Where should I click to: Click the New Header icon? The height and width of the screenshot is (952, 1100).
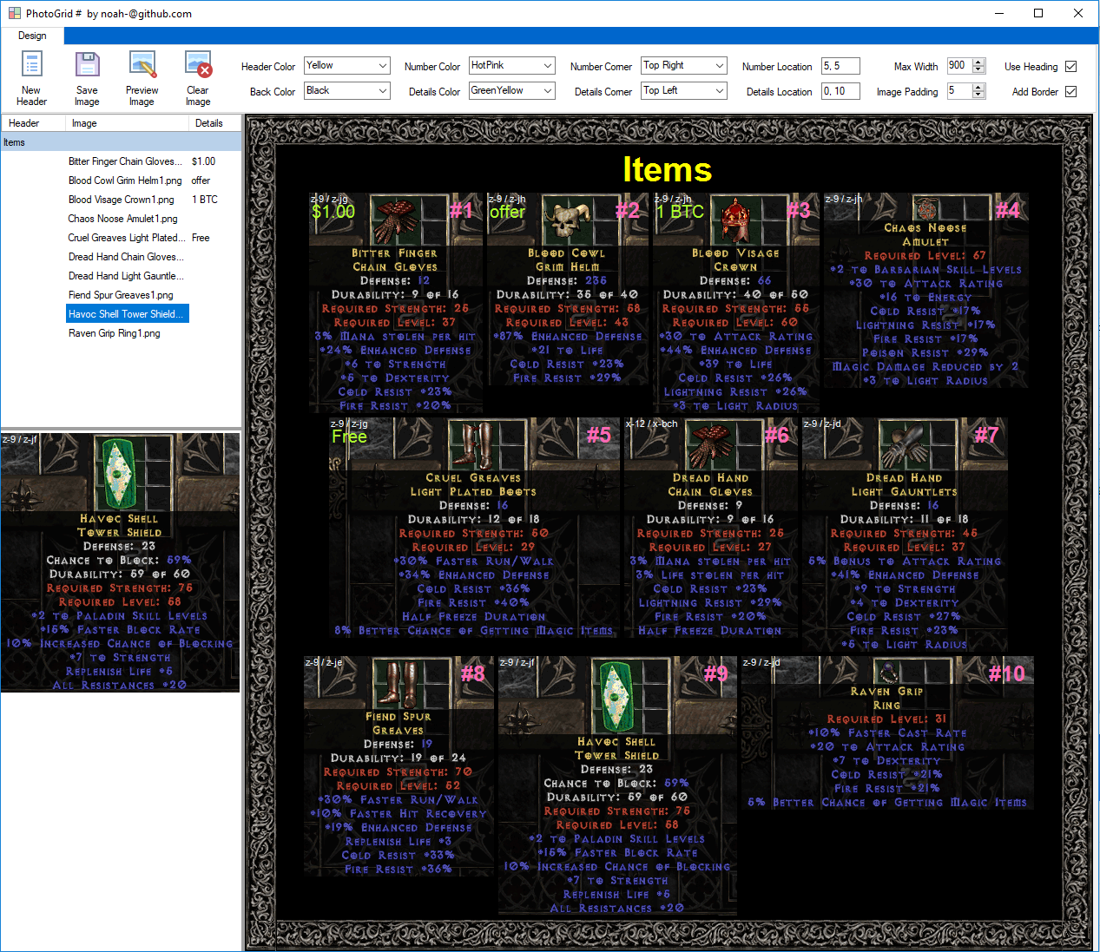click(x=32, y=65)
